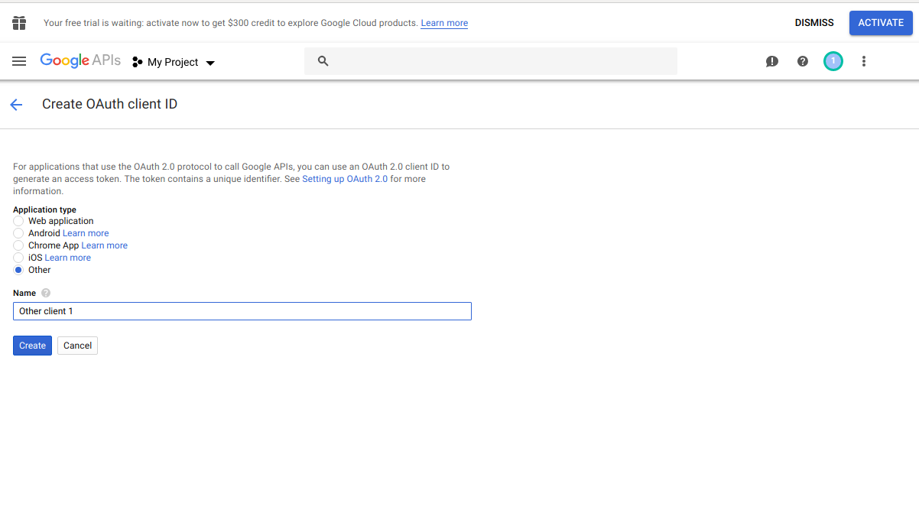Click the Name input containing Other client 1
Image resolution: width=919 pixels, height=526 pixels.
click(x=242, y=311)
